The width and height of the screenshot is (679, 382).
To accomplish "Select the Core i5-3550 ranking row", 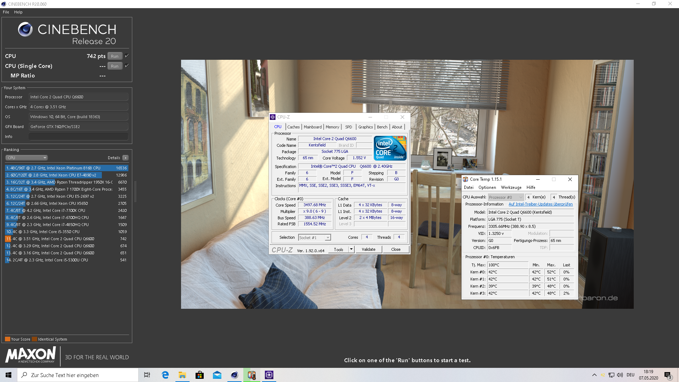I will (x=66, y=232).
